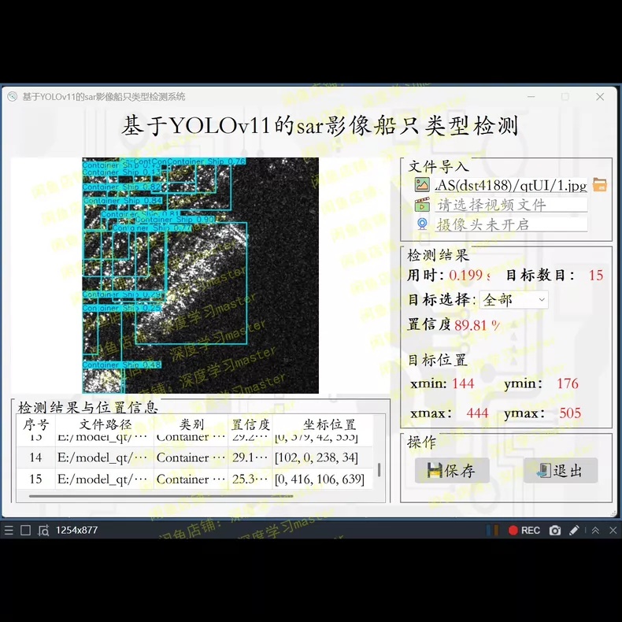
Task: Click the SAR detection result image
Action: click(x=200, y=276)
